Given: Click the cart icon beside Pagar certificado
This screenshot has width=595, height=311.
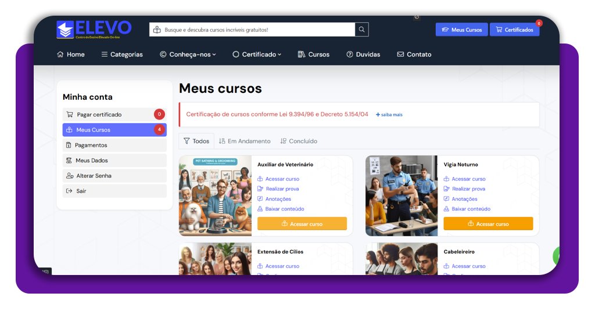Looking at the screenshot, I should 70,114.
